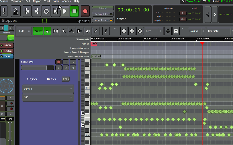The image size is (233, 145).
Task: Open the Region menu
Action: click(x=37, y=1)
